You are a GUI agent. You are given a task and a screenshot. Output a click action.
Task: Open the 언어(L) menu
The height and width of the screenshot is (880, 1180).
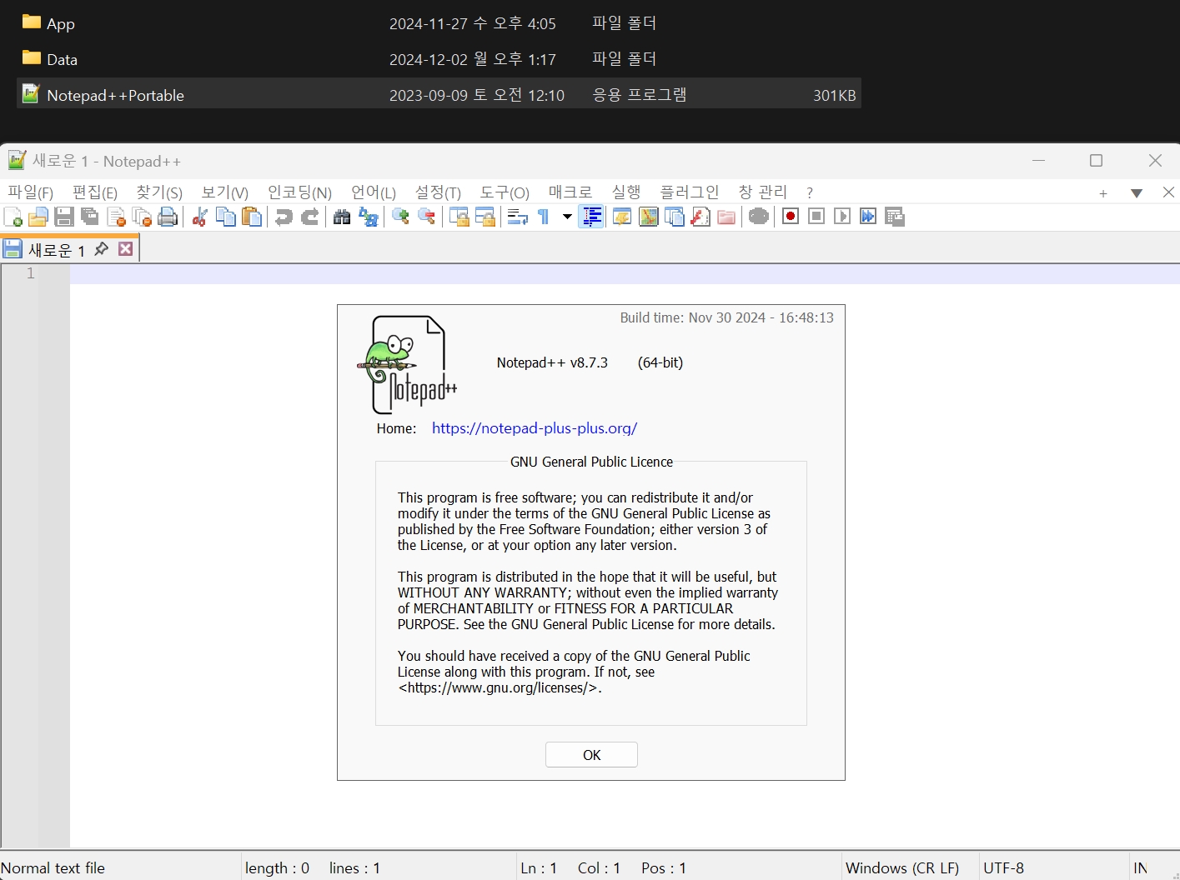(374, 192)
